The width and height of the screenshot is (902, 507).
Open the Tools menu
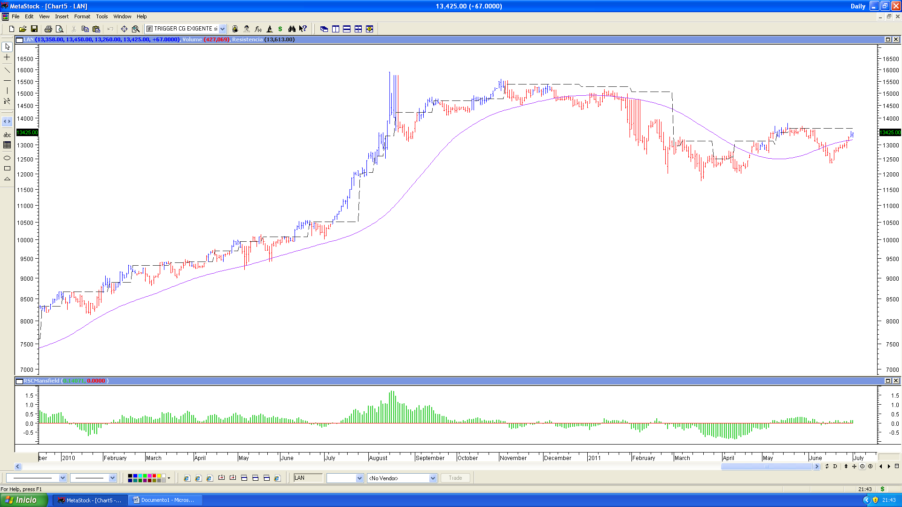(102, 16)
